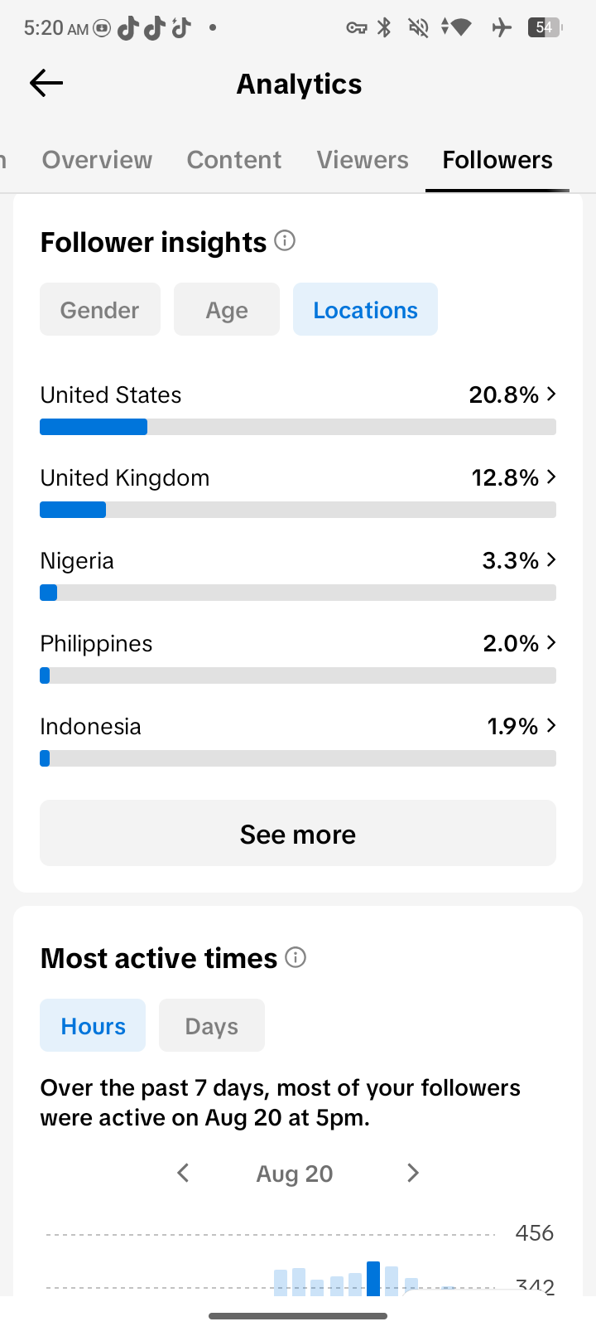Switch active times to Days
This screenshot has width=596, height=1336.
point(212,1025)
